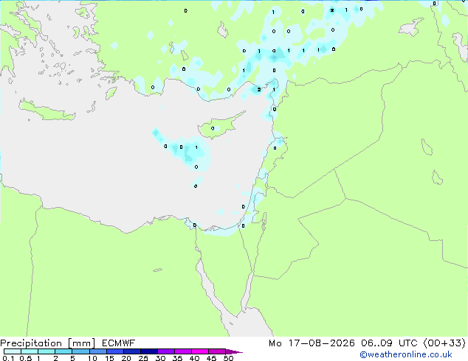Click the 0.1–0.5 mm legend color swatch

(13, 351)
